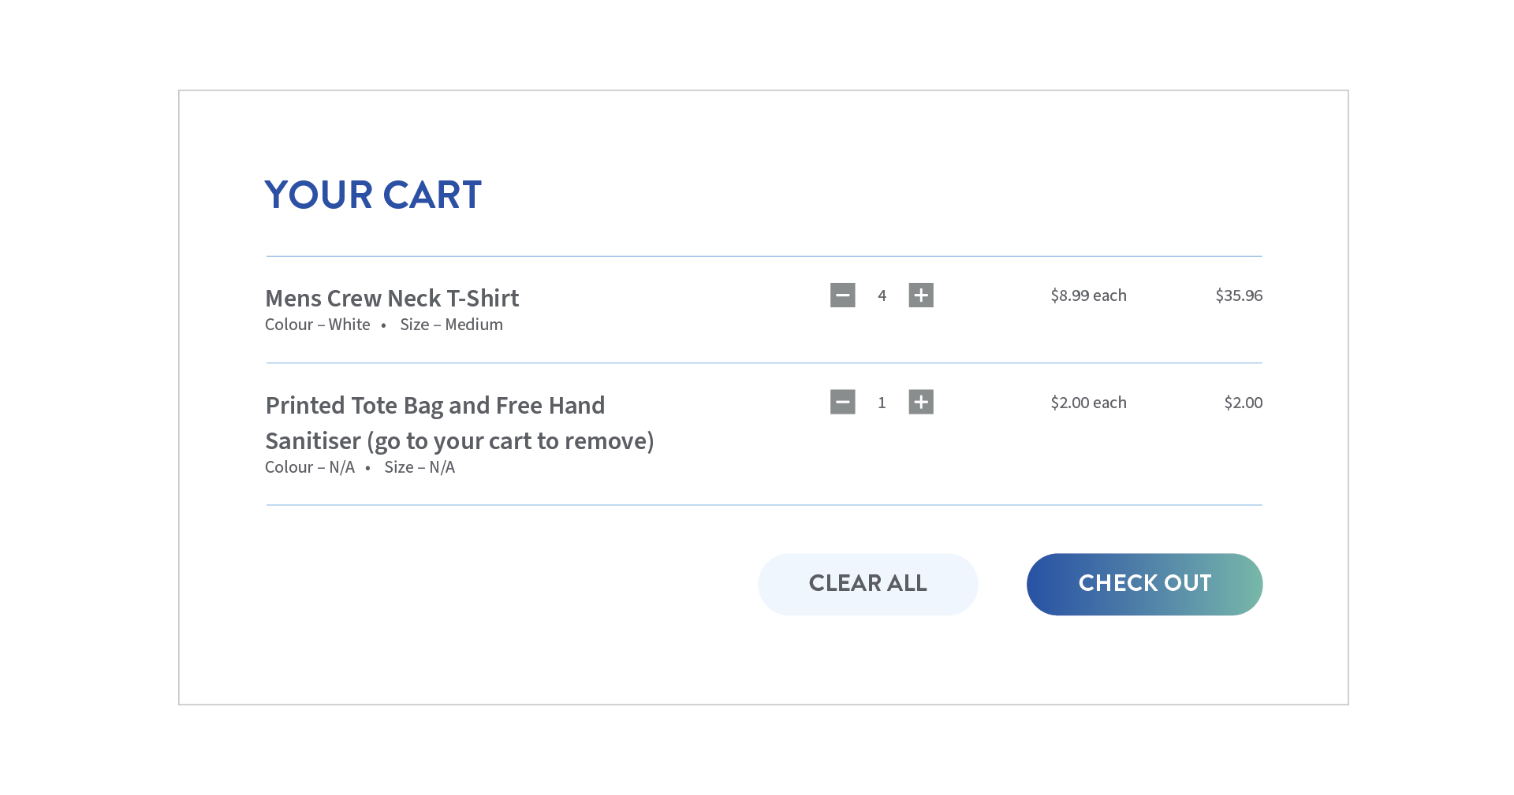Click the 'go to your cart to remove' text
This screenshot has width=1514, height=795.
tap(510, 441)
